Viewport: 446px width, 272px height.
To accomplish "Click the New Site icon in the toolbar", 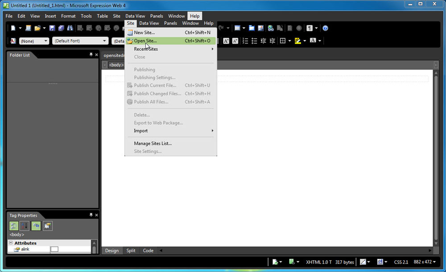I will pyautogui.click(x=28, y=28).
